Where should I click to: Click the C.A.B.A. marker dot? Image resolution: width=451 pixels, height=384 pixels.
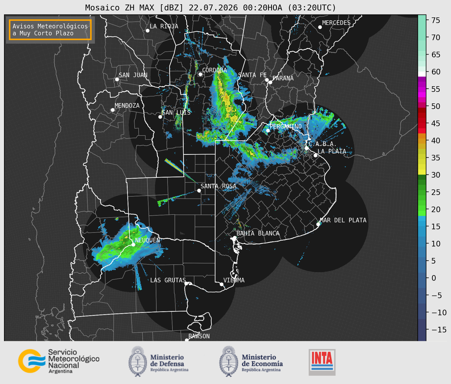(307, 148)
